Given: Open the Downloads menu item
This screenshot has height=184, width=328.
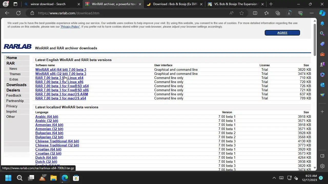Looking at the screenshot, I should pyautogui.click(x=16, y=85).
